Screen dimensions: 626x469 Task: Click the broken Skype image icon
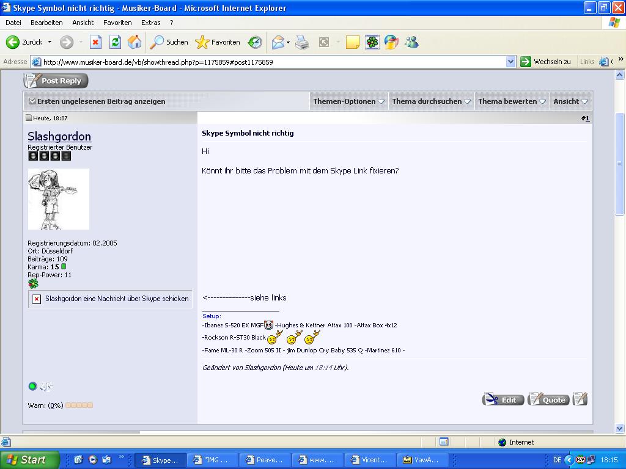37,299
